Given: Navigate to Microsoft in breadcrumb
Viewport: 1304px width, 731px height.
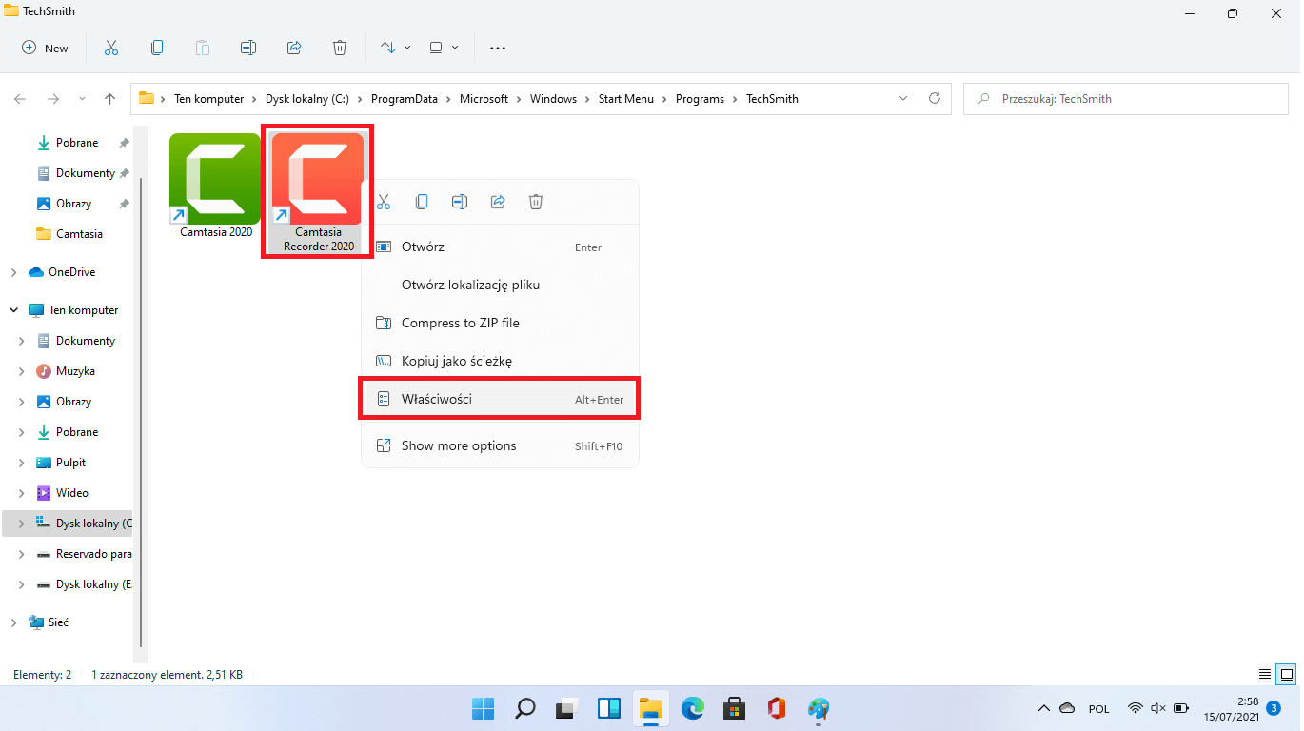Looking at the screenshot, I should coord(484,99).
